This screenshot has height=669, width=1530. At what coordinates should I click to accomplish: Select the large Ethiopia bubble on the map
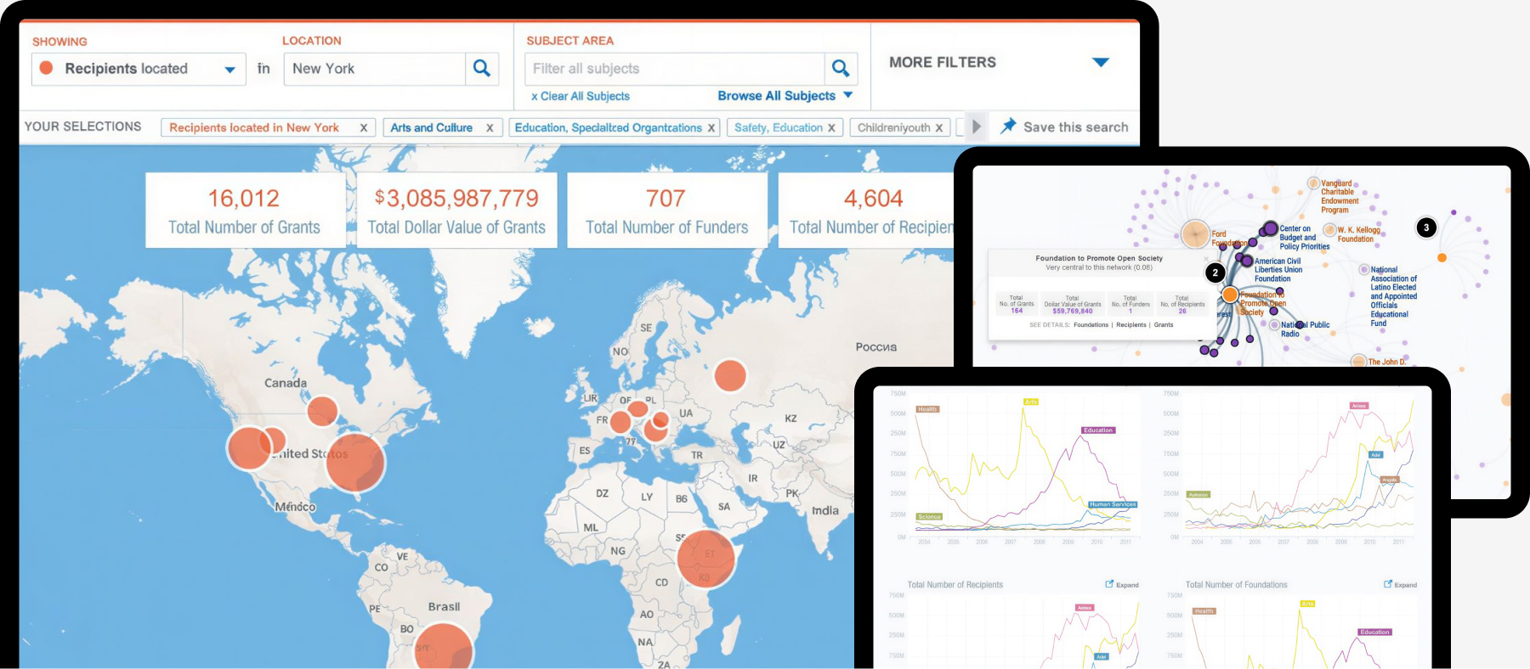(705, 559)
